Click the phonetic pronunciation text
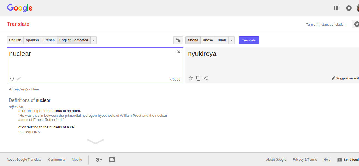 pyautogui.click(x=24, y=89)
